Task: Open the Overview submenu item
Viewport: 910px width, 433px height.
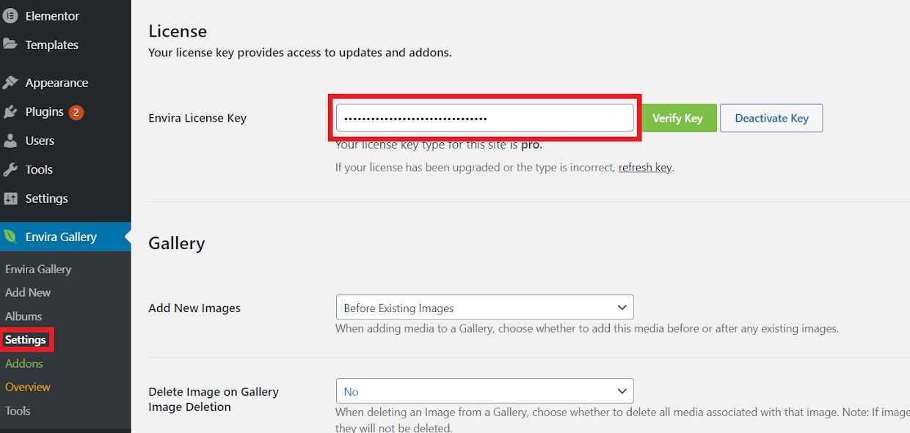Action: pos(28,386)
